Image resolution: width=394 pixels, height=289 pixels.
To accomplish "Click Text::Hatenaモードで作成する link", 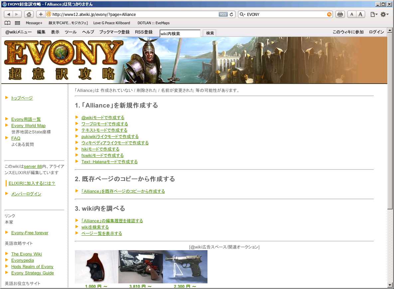I will click(x=109, y=162).
